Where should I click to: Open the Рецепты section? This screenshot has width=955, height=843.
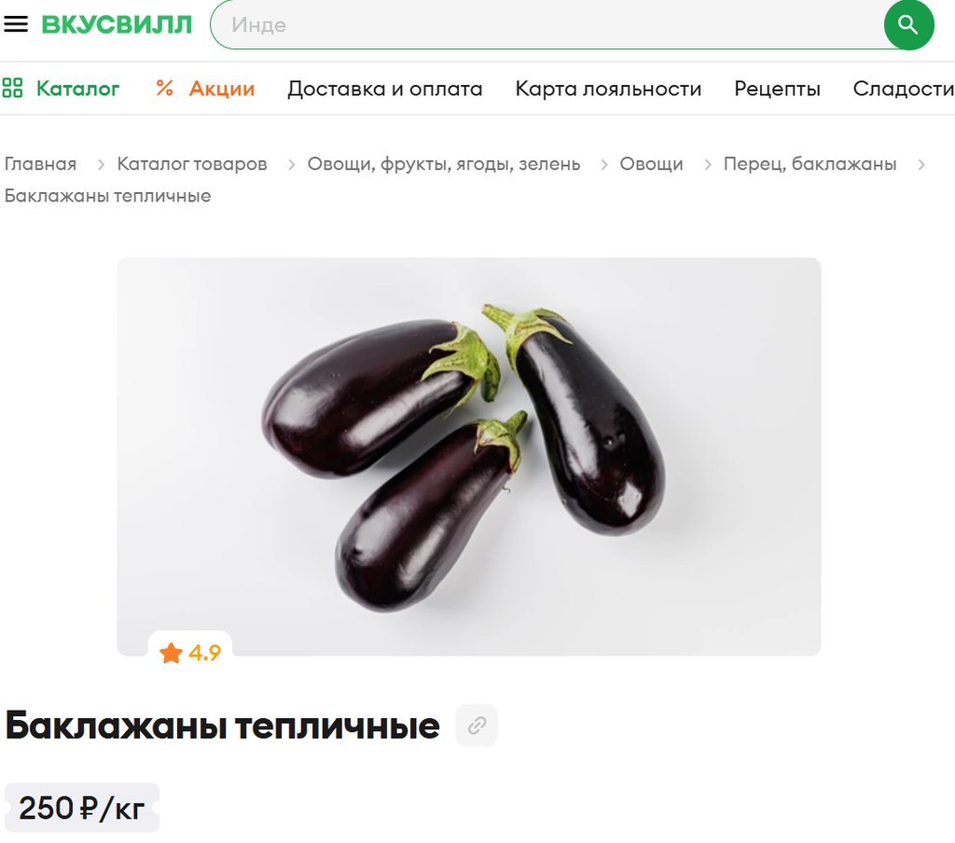[x=777, y=89]
